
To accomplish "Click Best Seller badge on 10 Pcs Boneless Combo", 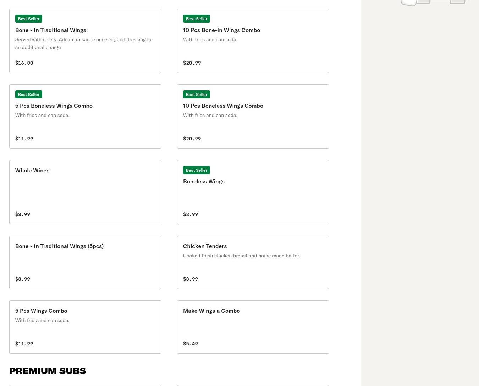I will point(197,94).
